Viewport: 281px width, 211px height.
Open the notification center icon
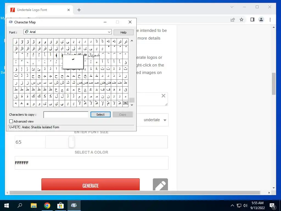[x=272, y=206]
